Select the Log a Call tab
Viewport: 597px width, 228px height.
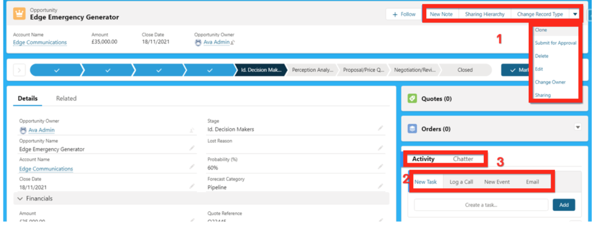(x=461, y=182)
